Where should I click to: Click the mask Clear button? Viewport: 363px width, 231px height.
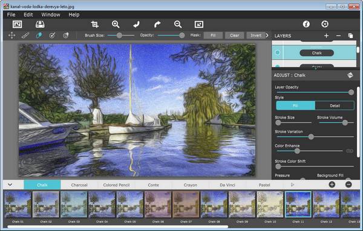click(x=235, y=36)
